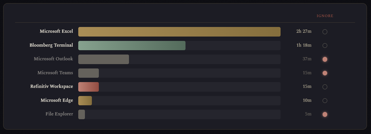Disable ignore for Microsoft Outlook
The image size is (371, 134).
[325, 59]
